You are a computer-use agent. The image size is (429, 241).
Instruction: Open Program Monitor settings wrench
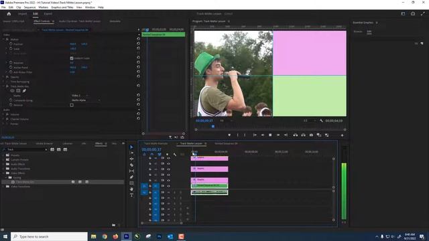321,120
